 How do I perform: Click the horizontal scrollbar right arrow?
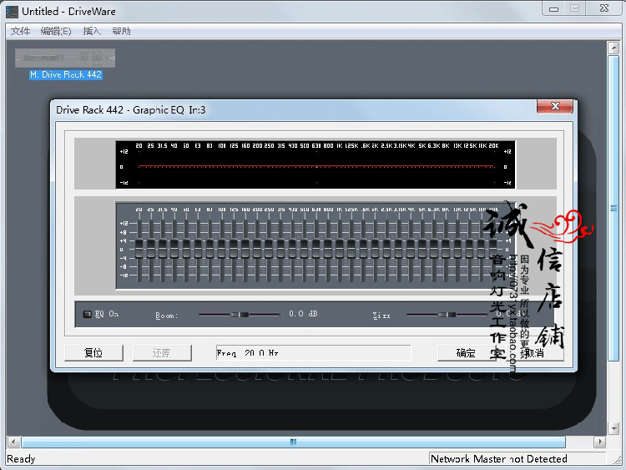click(x=599, y=442)
